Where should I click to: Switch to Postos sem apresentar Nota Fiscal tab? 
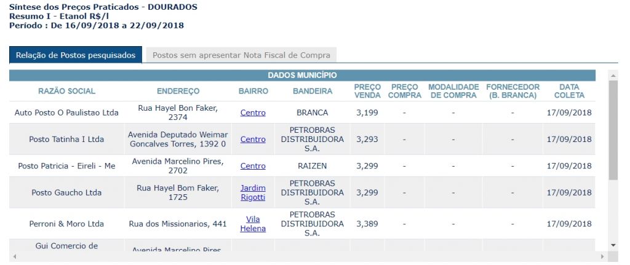coord(241,55)
